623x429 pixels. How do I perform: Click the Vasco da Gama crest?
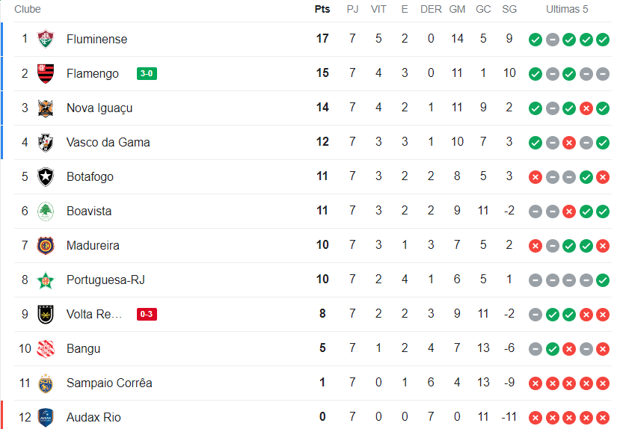point(46,142)
